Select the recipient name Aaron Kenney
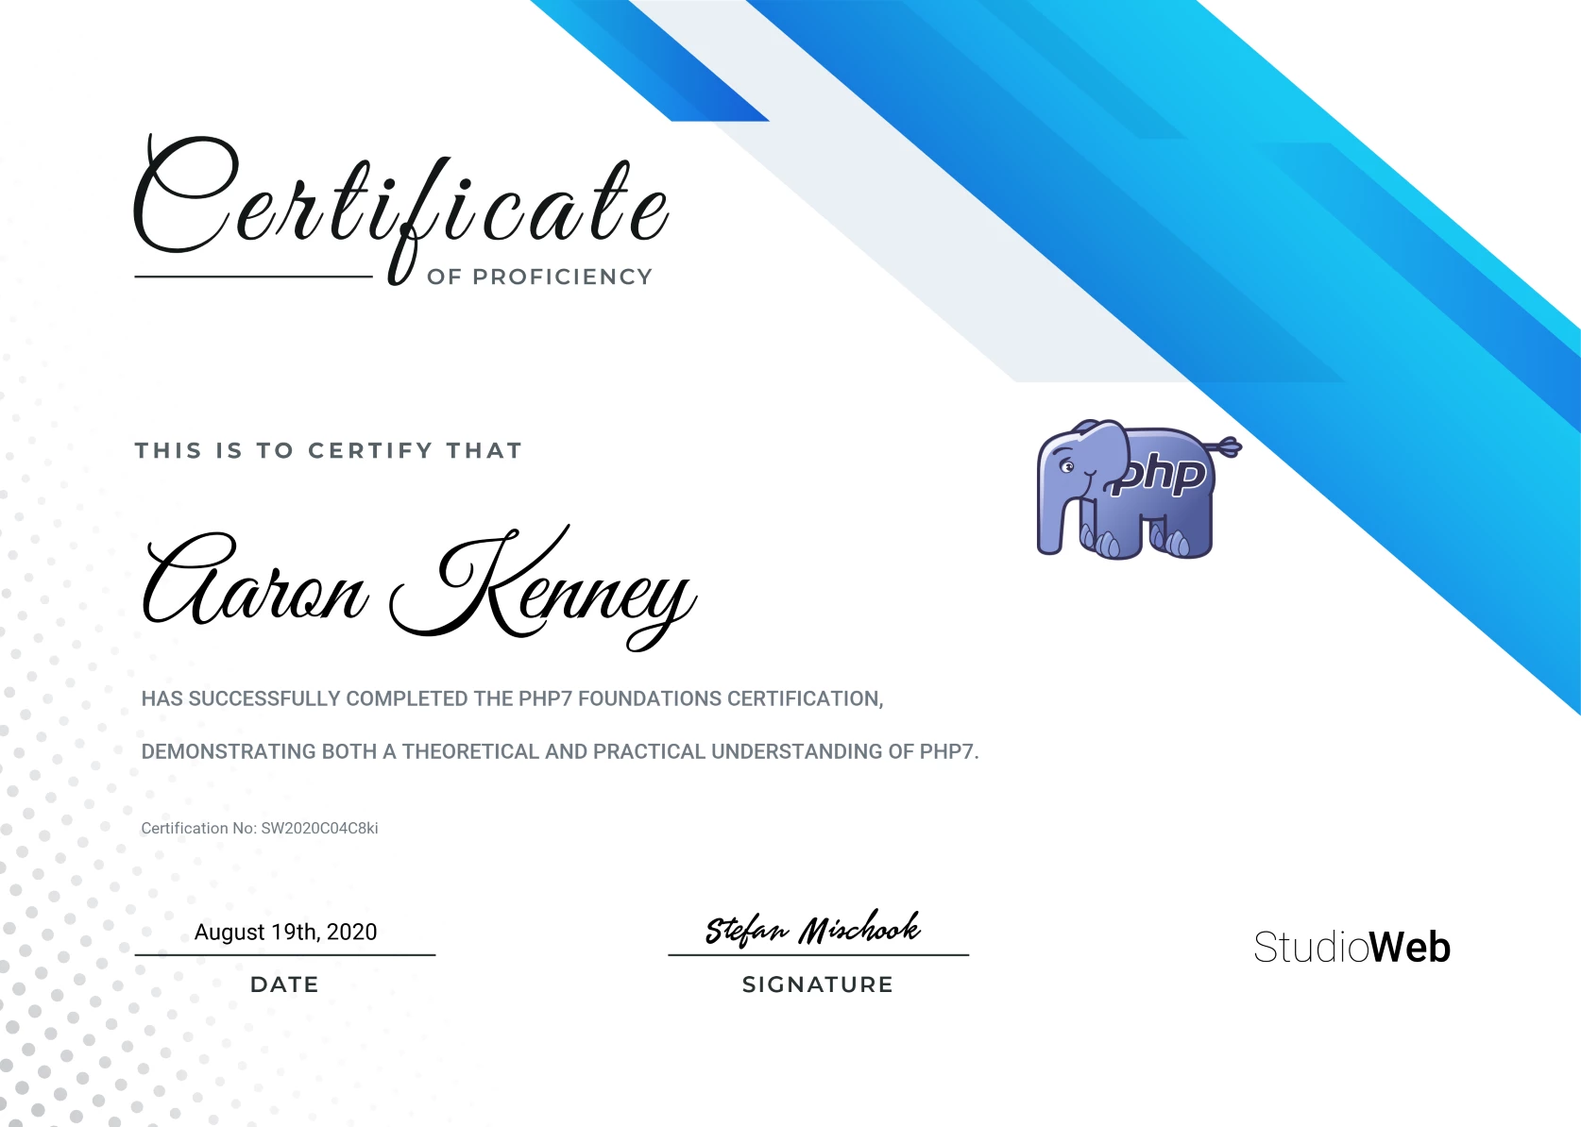Image resolution: width=1581 pixels, height=1127 pixels. point(419,587)
